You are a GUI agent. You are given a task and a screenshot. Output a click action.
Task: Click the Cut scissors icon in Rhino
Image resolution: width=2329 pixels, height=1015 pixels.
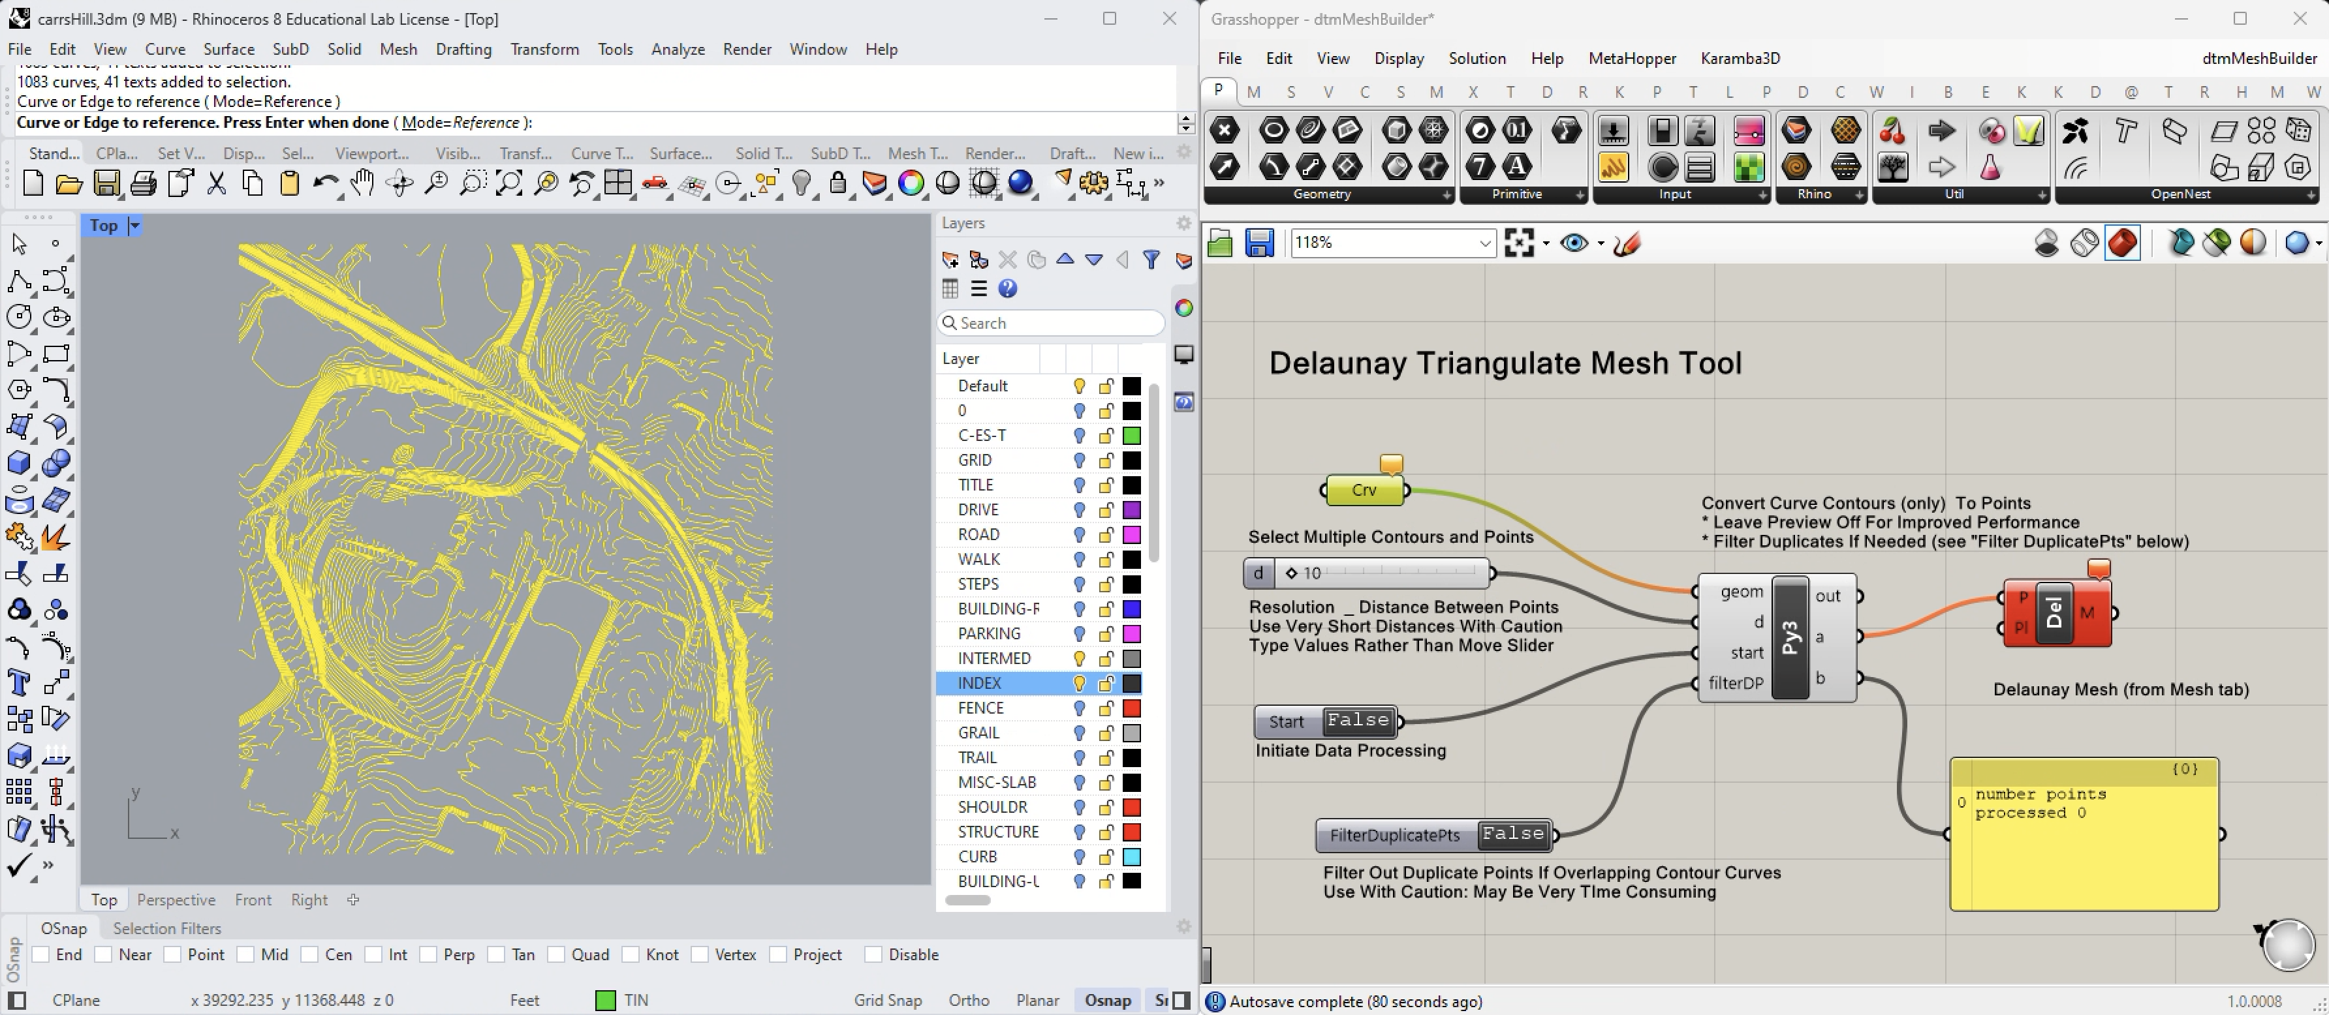click(216, 183)
